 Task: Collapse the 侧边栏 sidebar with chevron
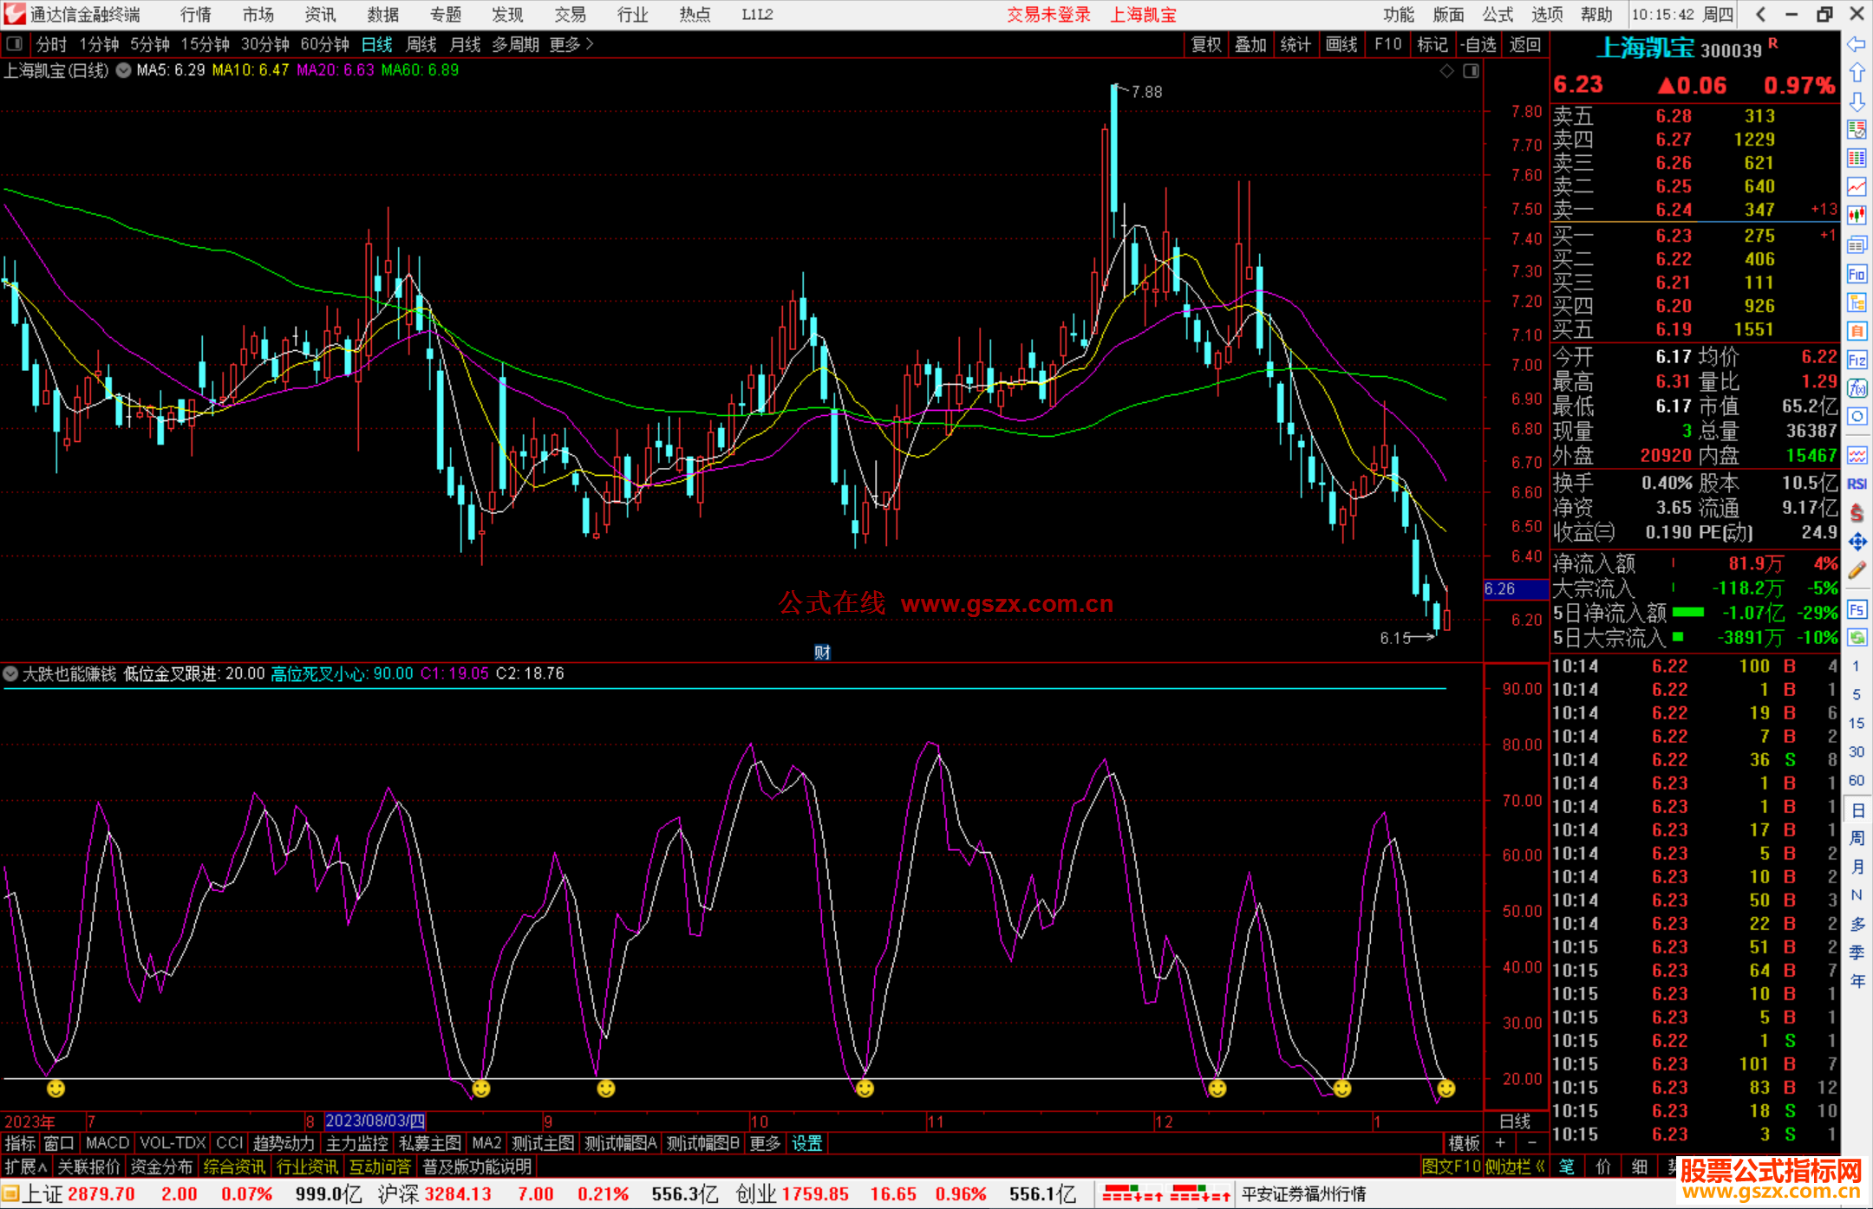click(1540, 1167)
